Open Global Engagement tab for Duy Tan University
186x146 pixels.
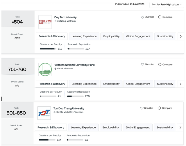point(138,36)
